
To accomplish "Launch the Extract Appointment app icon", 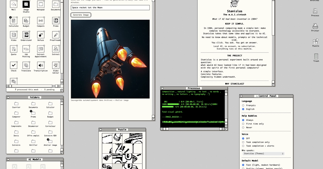I will click(x=41, y=49).
